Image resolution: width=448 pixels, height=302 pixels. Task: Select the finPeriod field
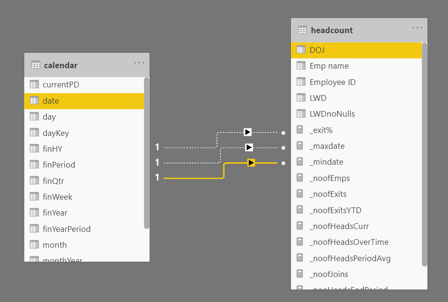(84, 165)
